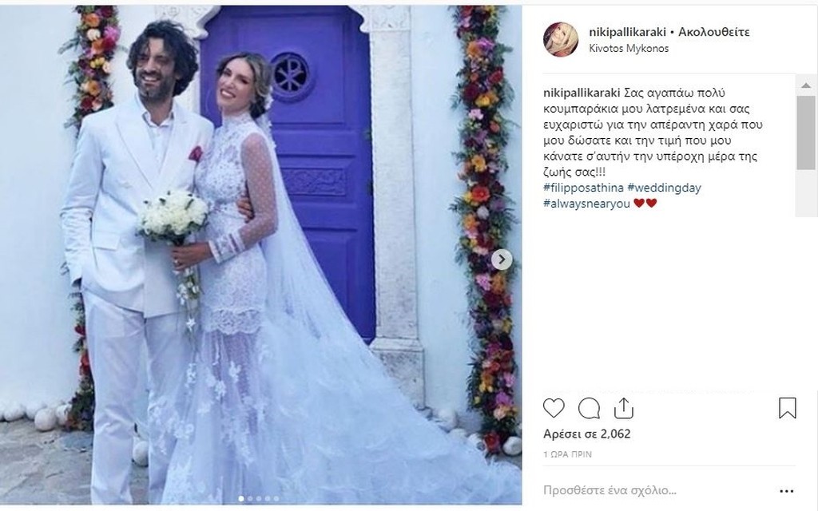Open the nikipallikaraki username in the header
The image size is (818, 511).
pos(628,32)
